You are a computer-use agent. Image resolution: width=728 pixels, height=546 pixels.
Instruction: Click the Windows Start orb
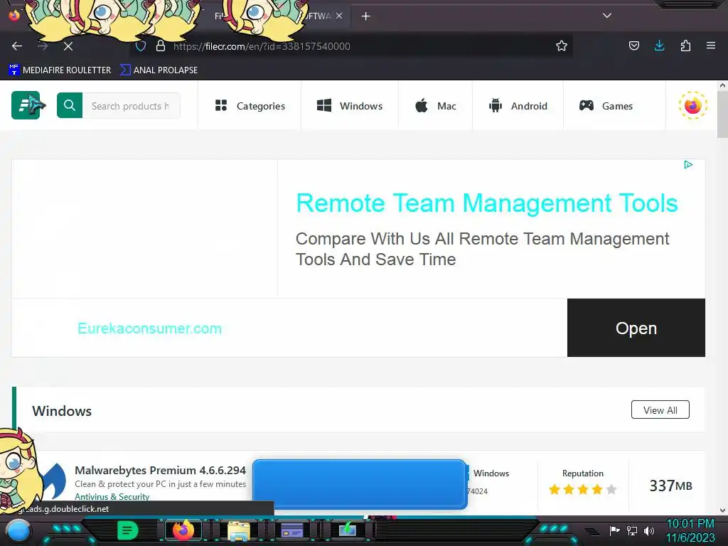coord(18,530)
